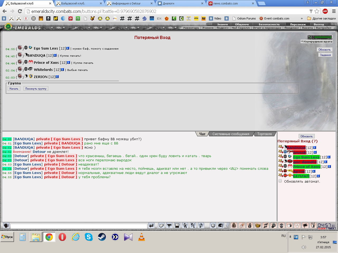
Task: Open the 'Общение' menu
Action: [242, 24]
